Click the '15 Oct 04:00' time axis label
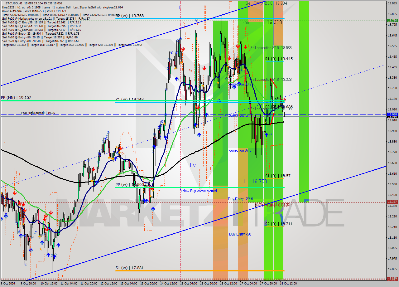Image resolution: width=399 pixels, height=287 pixels. pos(189,284)
